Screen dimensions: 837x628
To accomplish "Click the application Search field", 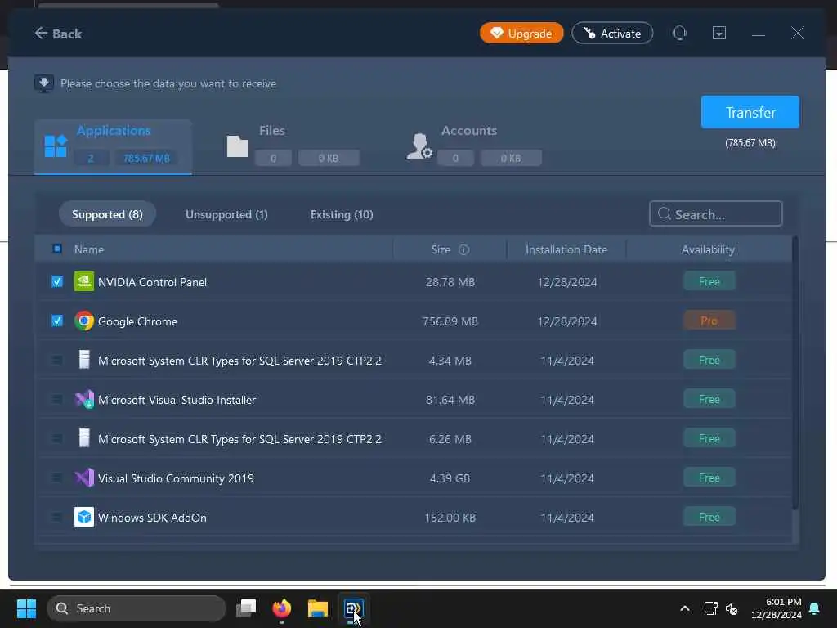I will [715, 213].
